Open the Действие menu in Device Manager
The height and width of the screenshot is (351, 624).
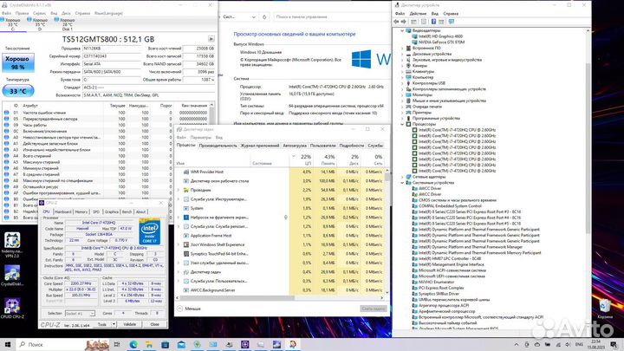[x=418, y=14]
